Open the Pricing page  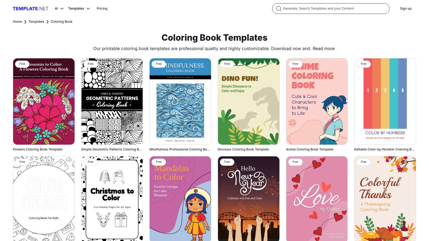tap(102, 9)
